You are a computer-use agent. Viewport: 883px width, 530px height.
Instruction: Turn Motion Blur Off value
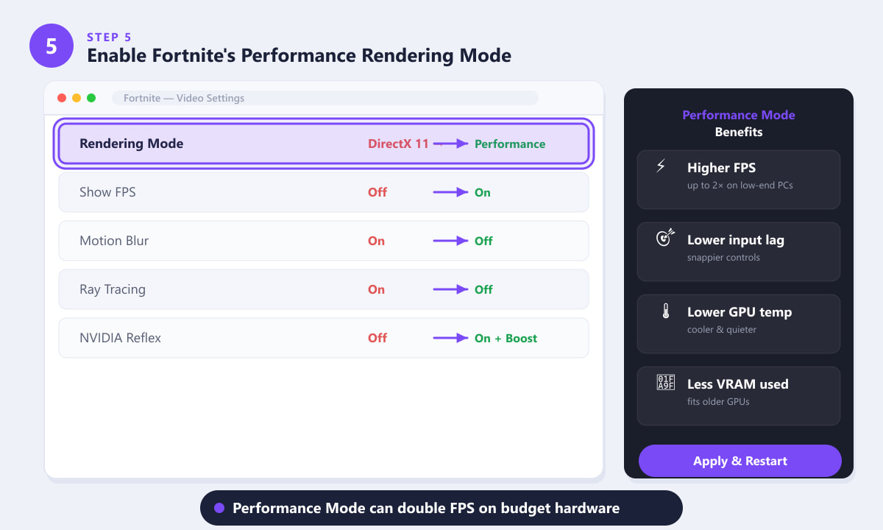coord(483,241)
